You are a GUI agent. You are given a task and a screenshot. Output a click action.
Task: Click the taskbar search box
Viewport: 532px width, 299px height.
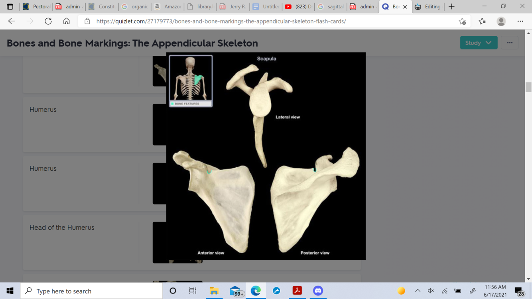coord(91,291)
